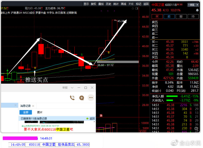Viewport: 203px width, 148px height.
Task: Click the 净流入额 green bar
Action: 172,96
